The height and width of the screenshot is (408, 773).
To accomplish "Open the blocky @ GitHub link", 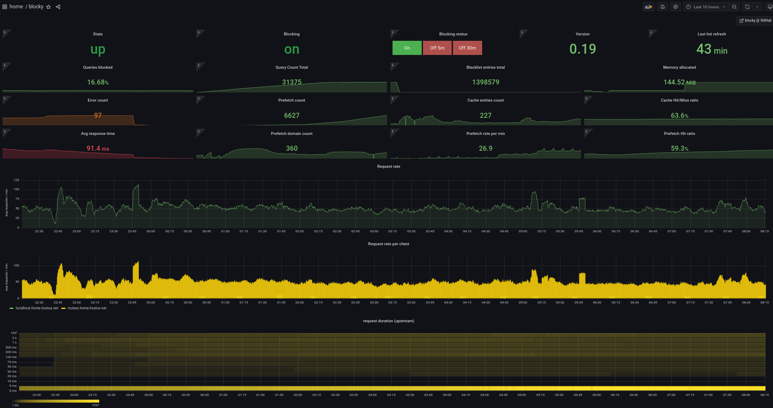I will point(755,20).
